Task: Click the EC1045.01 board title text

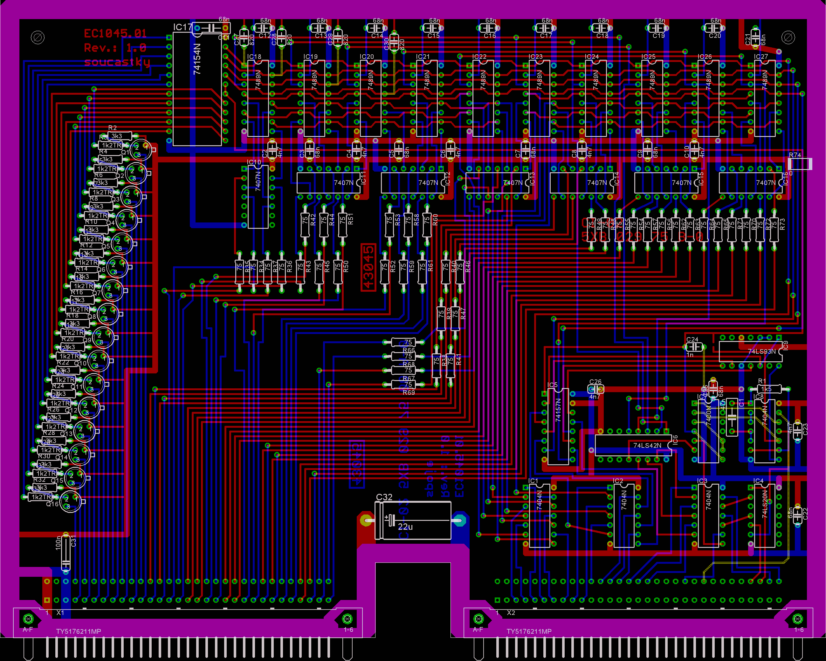Action: pyautogui.click(x=115, y=34)
